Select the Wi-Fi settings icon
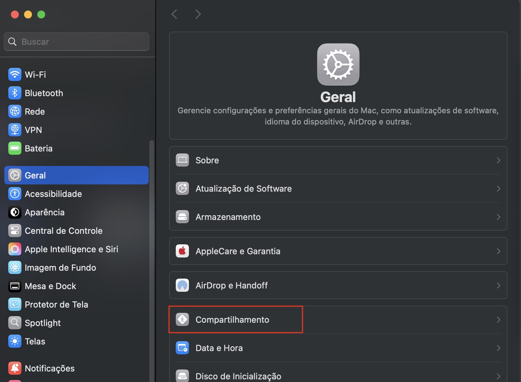The height and width of the screenshot is (382, 521). pos(15,74)
